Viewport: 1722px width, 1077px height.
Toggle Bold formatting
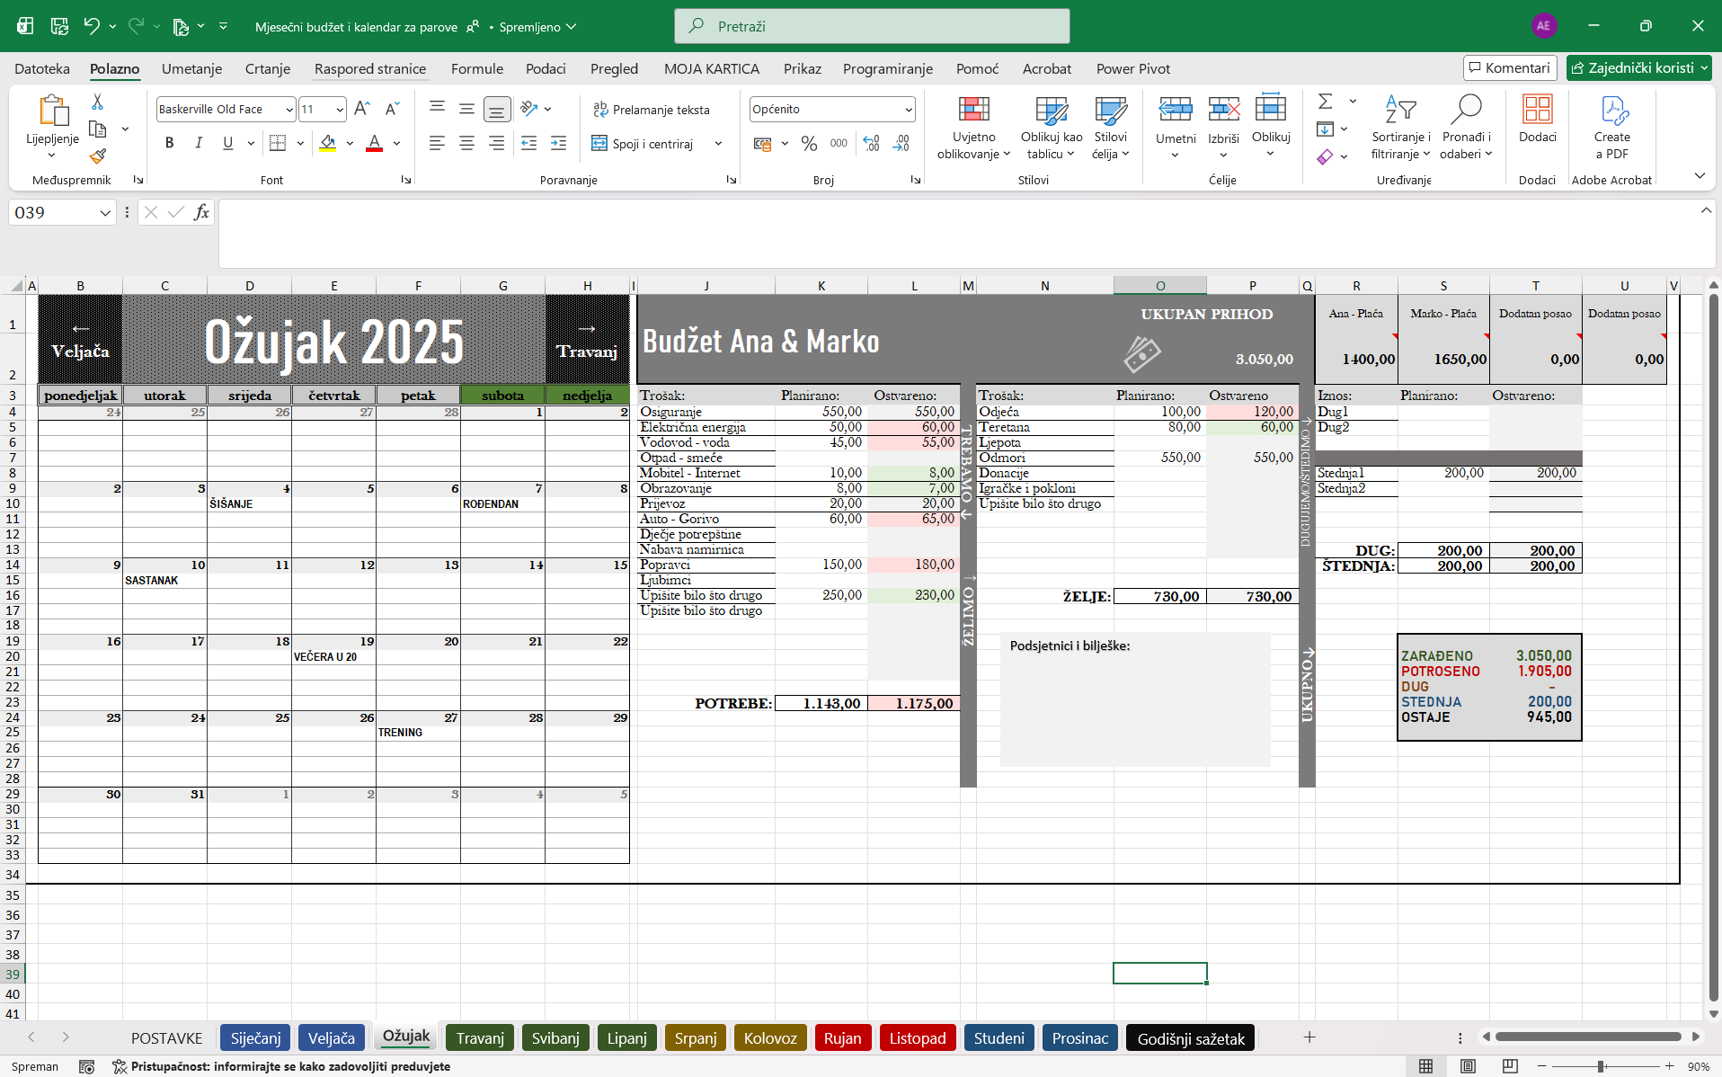[169, 143]
